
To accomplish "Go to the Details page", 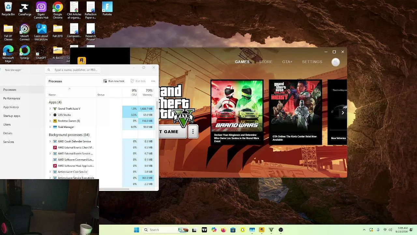I will pyautogui.click(x=22, y=133).
